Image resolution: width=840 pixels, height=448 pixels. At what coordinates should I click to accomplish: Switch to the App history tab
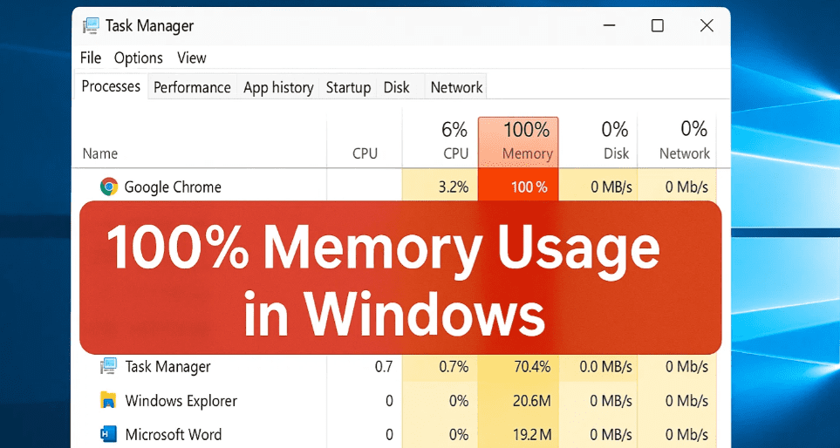[x=278, y=87]
